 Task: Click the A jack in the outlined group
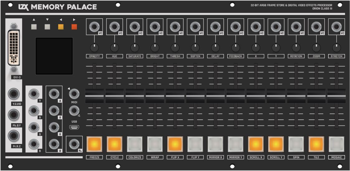click(54, 94)
